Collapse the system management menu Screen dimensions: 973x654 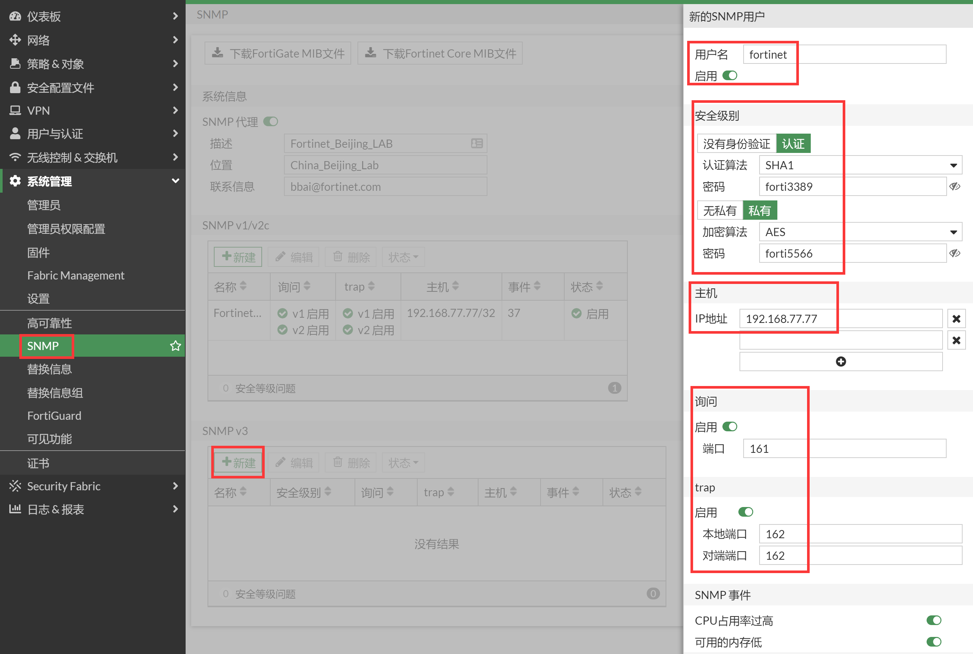coord(176,181)
